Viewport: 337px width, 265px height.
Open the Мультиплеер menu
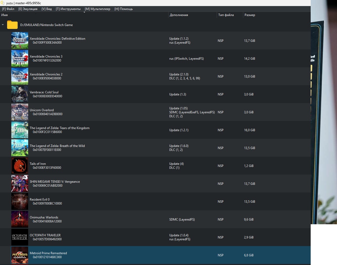[x=97, y=9]
